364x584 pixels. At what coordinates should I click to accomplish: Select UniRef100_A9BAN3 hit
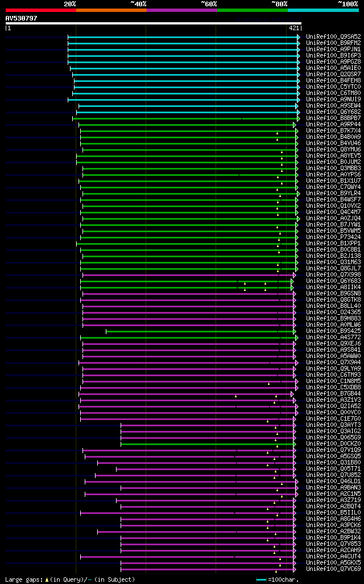coord(333,487)
